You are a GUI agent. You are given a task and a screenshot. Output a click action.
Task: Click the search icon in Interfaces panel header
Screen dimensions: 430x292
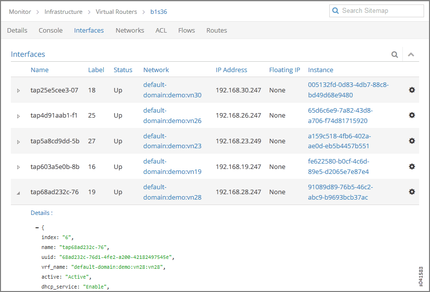394,54
